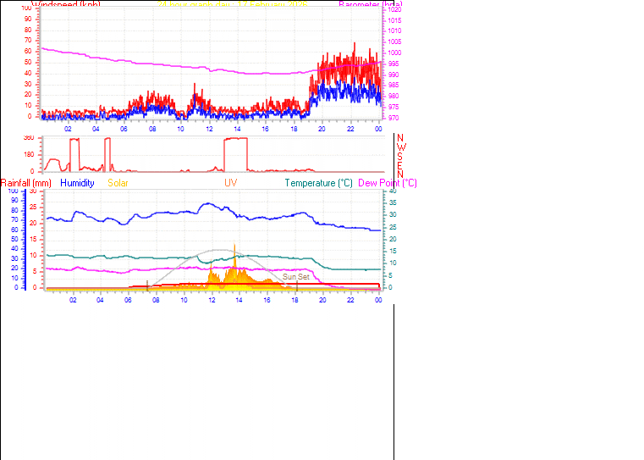This screenshot has height=460, width=644.
Task: Click the Temperature (°C) legend label
Action: pyautogui.click(x=318, y=183)
